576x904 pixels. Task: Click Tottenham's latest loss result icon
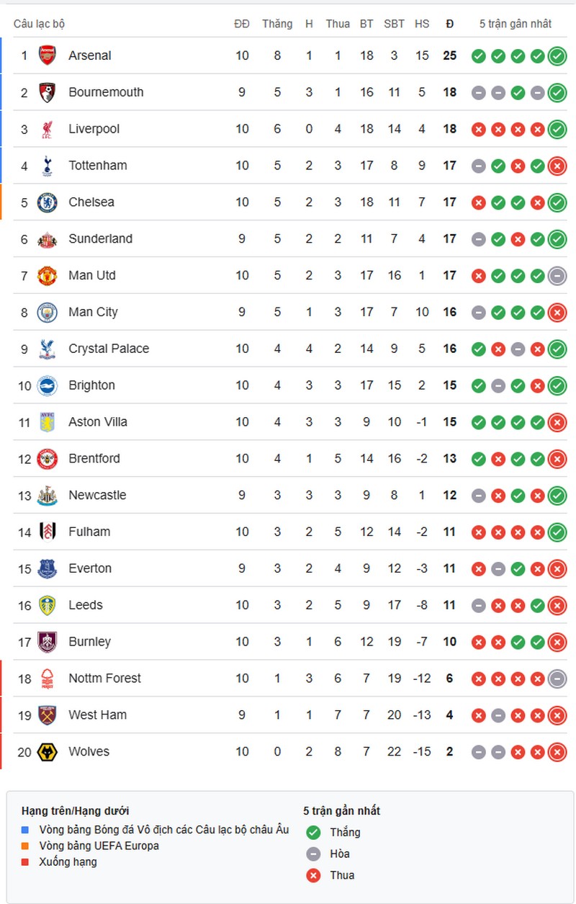pos(557,166)
